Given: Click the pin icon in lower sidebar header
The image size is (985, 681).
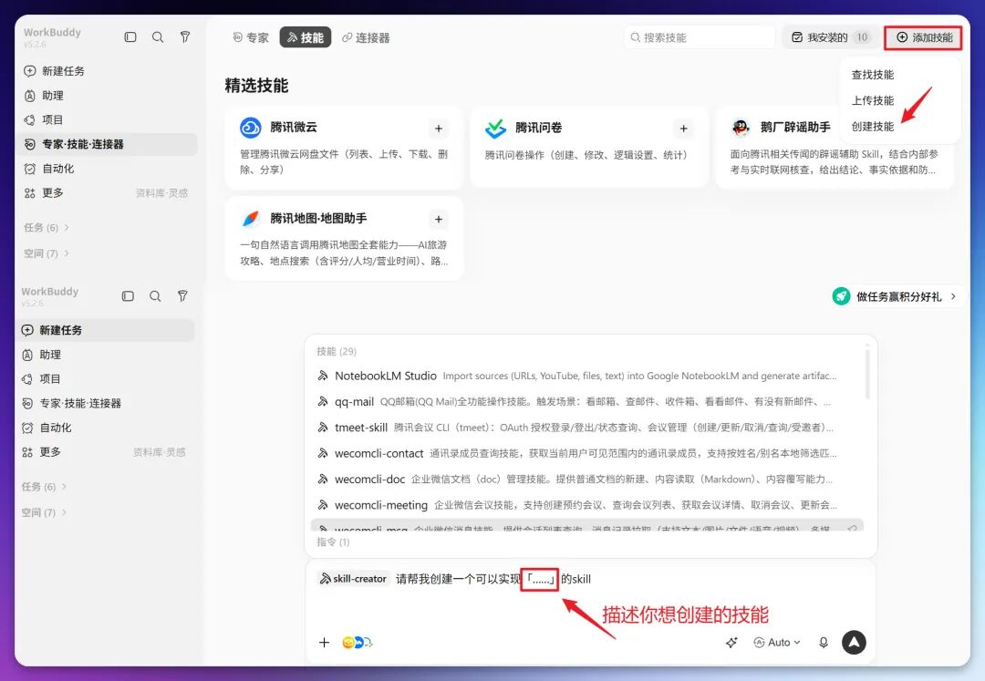Looking at the screenshot, I should pyautogui.click(x=182, y=296).
